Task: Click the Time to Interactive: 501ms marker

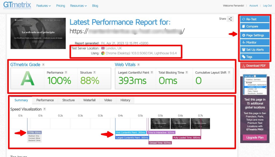Action: tap(161, 133)
